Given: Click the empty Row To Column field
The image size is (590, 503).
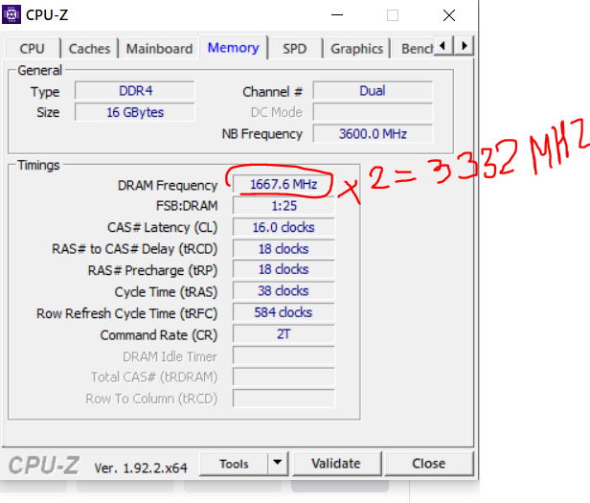Looking at the screenshot, I should (284, 399).
